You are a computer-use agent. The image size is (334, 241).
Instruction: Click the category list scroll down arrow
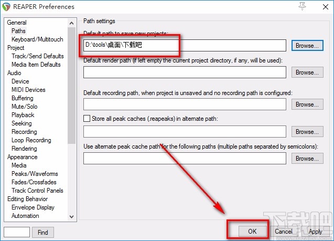point(71,217)
